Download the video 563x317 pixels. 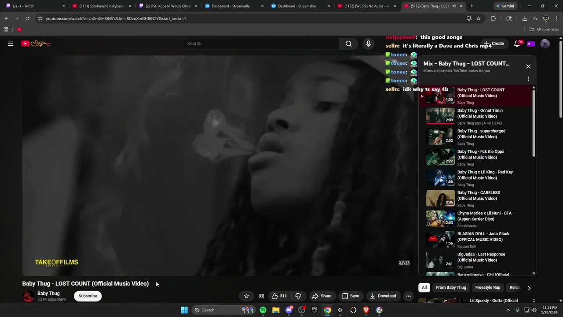[x=383, y=296]
